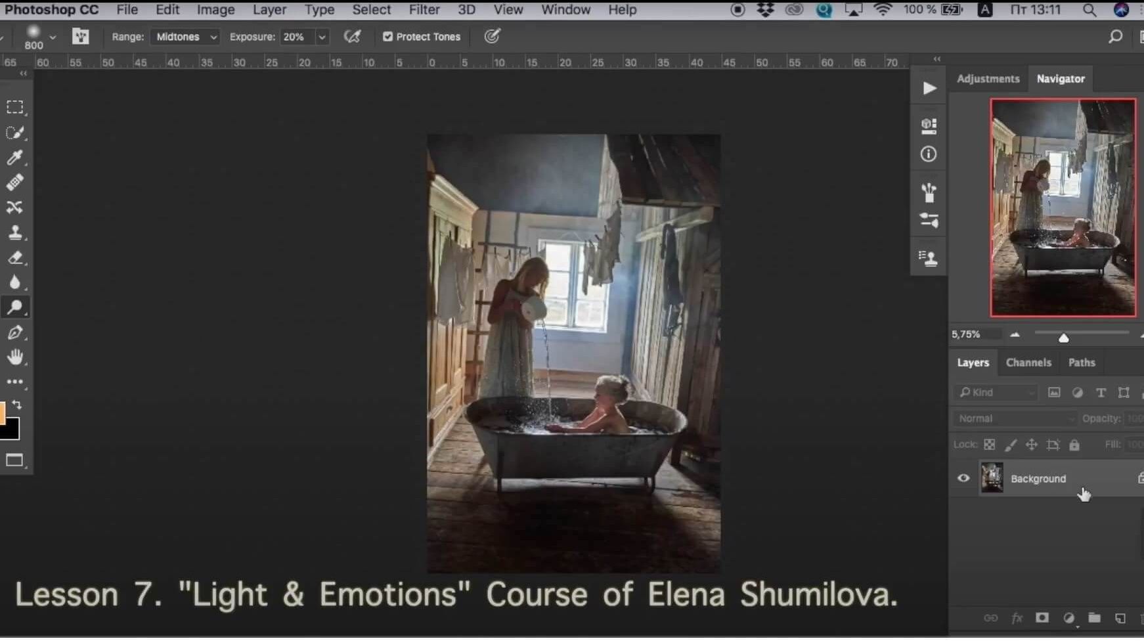Toggle Protect Tones checkbox
This screenshot has width=1144, height=643.
388,37
